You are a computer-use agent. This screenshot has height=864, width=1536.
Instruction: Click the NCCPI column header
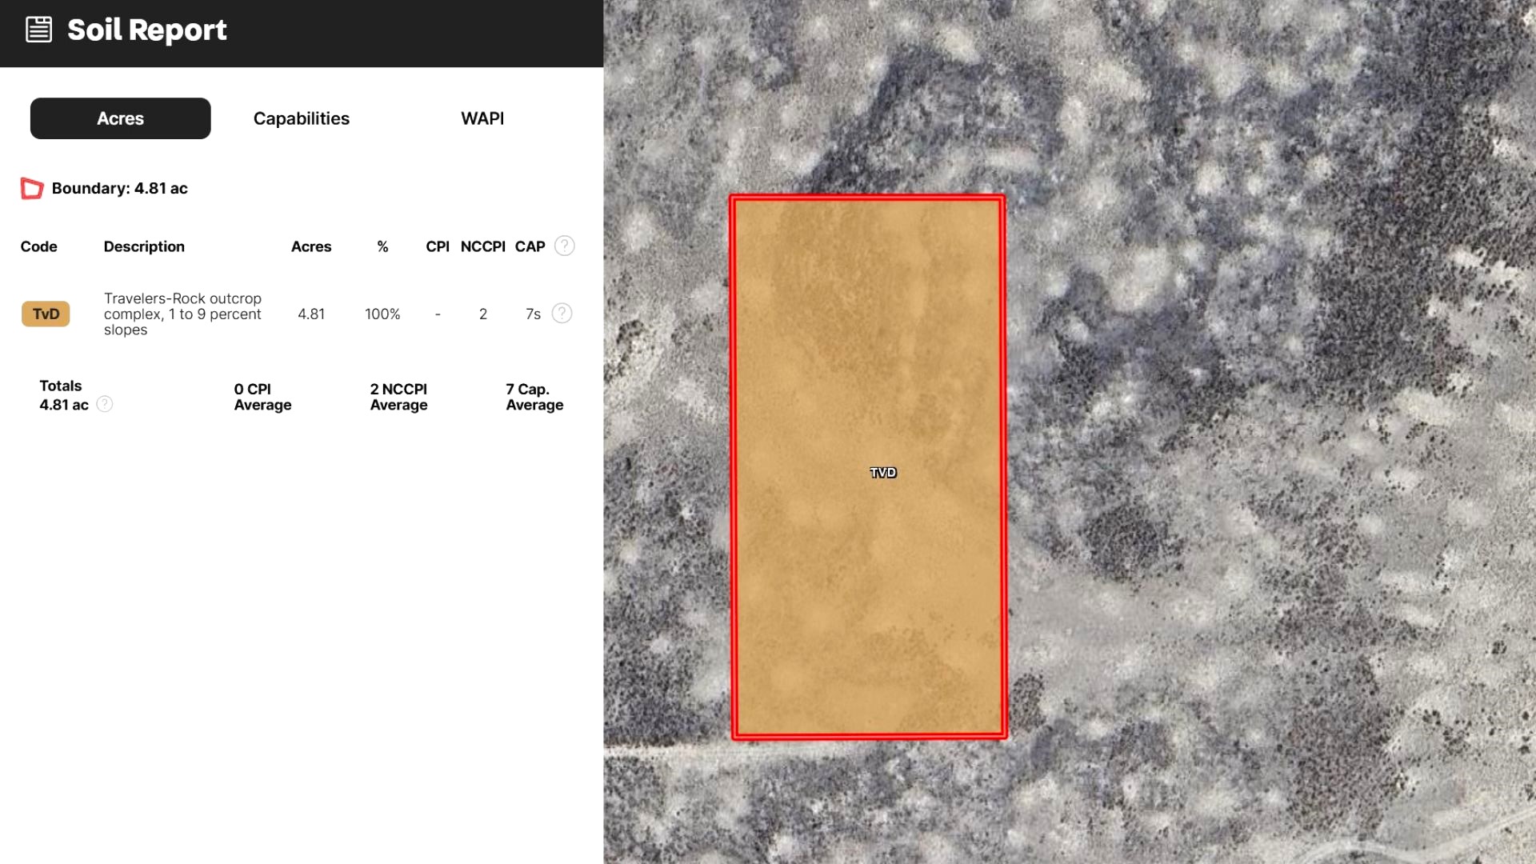(x=482, y=246)
